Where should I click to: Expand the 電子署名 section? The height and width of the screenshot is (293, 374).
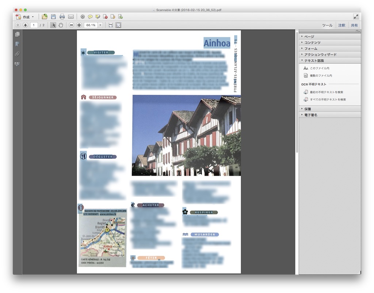(311, 115)
